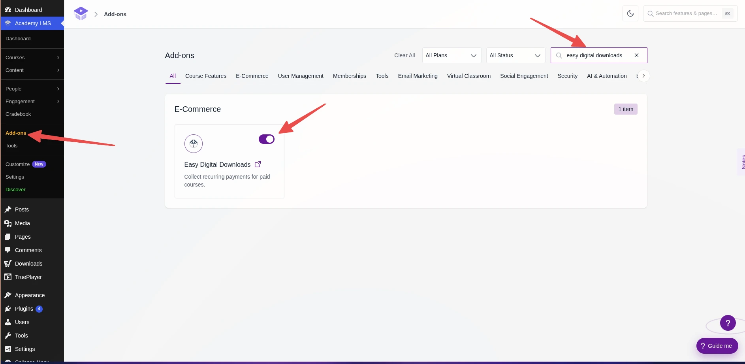
Task: Focus the Search features & pages field
Action: pyautogui.click(x=690, y=13)
